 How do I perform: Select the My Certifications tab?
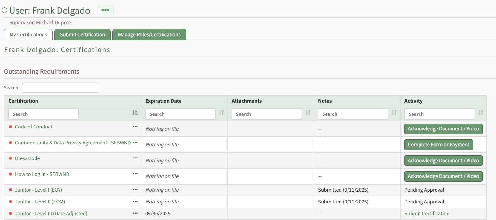point(28,35)
